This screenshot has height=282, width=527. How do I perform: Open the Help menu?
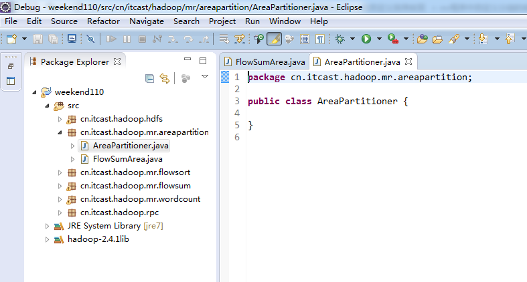[319, 21]
